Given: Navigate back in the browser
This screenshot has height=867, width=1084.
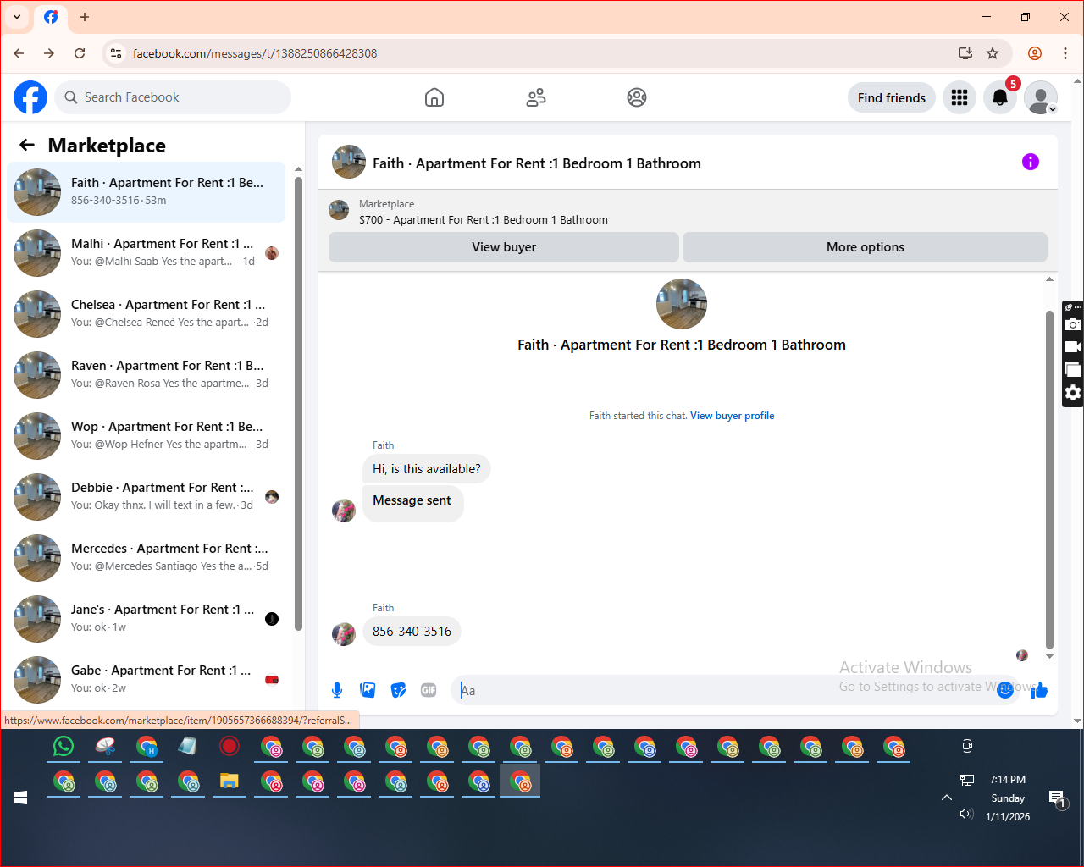Looking at the screenshot, I should click(x=19, y=53).
